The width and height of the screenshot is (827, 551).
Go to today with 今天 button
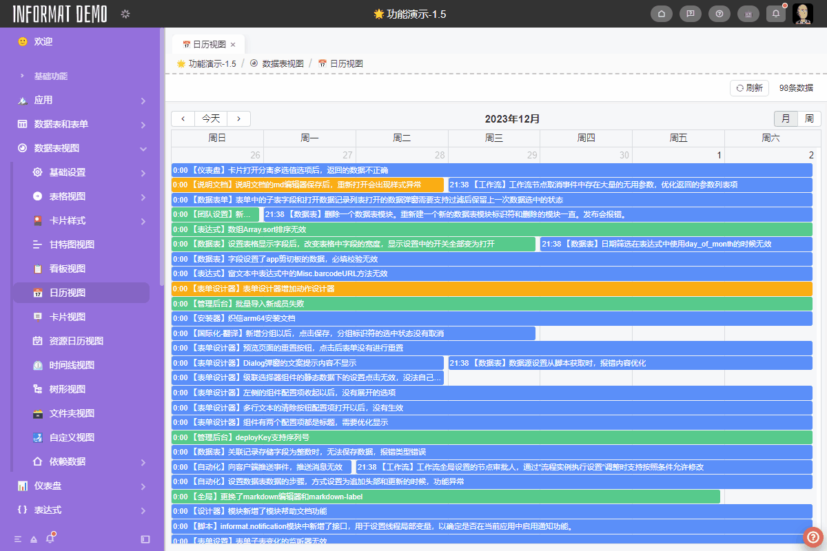[x=211, y=118]
